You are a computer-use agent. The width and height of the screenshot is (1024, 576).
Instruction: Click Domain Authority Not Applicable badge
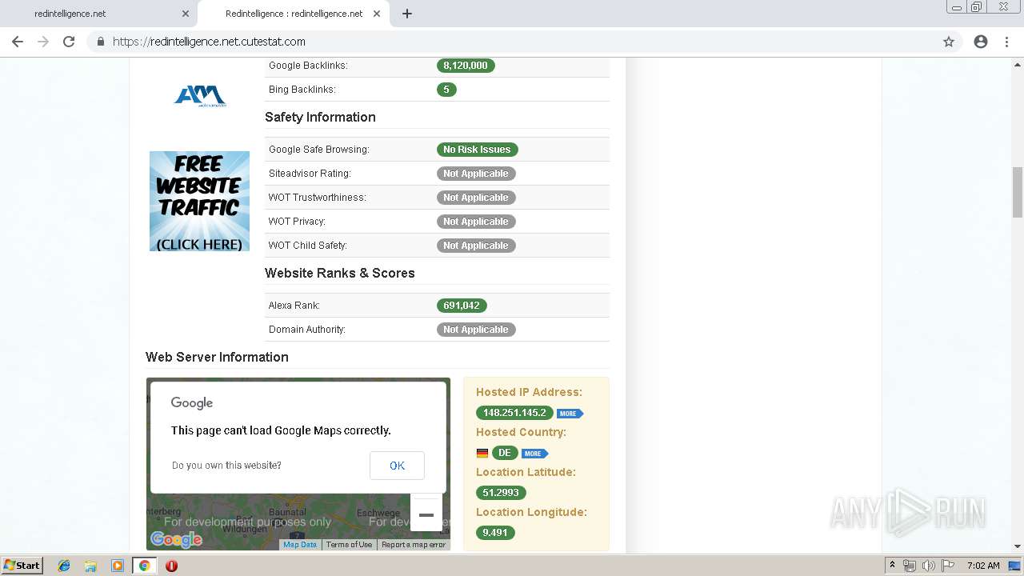(x=476, y=330)
